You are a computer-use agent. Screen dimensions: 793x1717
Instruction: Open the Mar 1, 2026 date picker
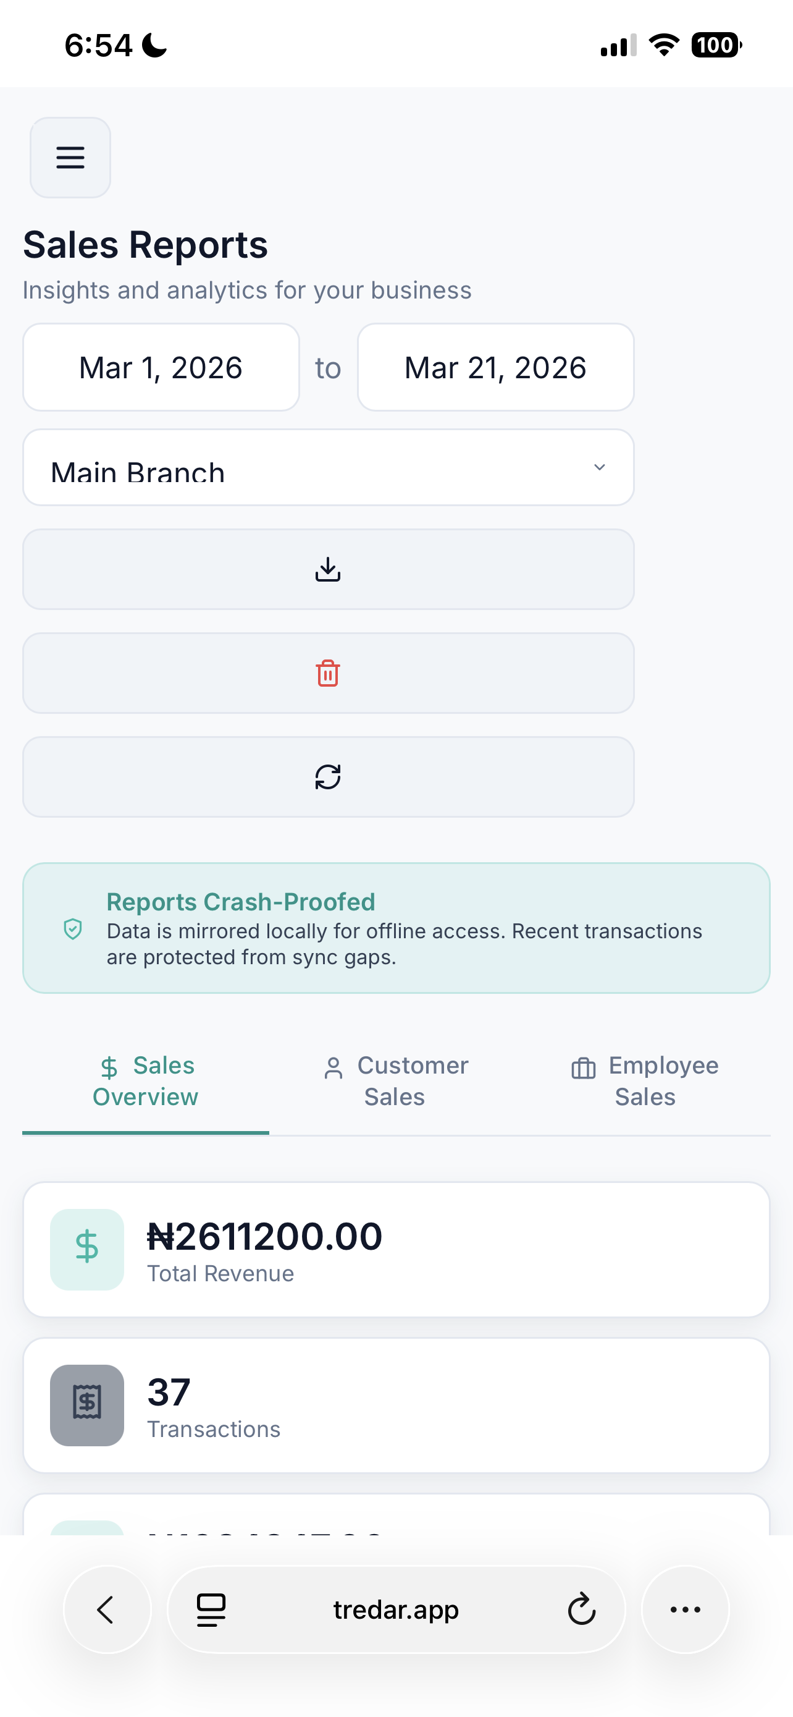coord(161,367)
